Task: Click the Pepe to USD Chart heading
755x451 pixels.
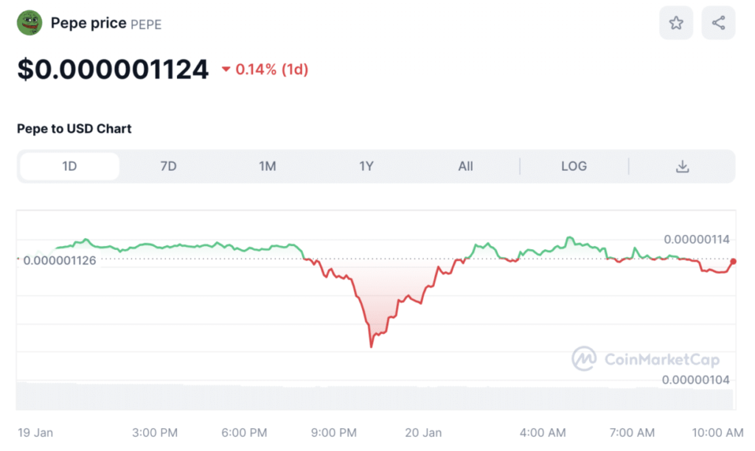Action: coord(74,129)
